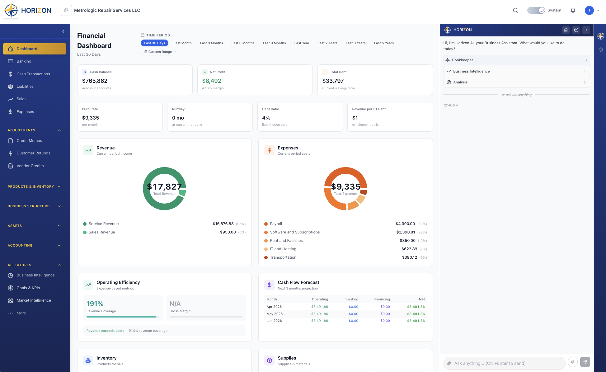
Task: Open the Liabilities page
Action: tap(25, 86)
